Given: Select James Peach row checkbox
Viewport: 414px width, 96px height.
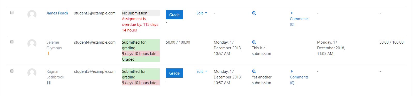Looking at the screenshot, I should click(x=12, y=13).
